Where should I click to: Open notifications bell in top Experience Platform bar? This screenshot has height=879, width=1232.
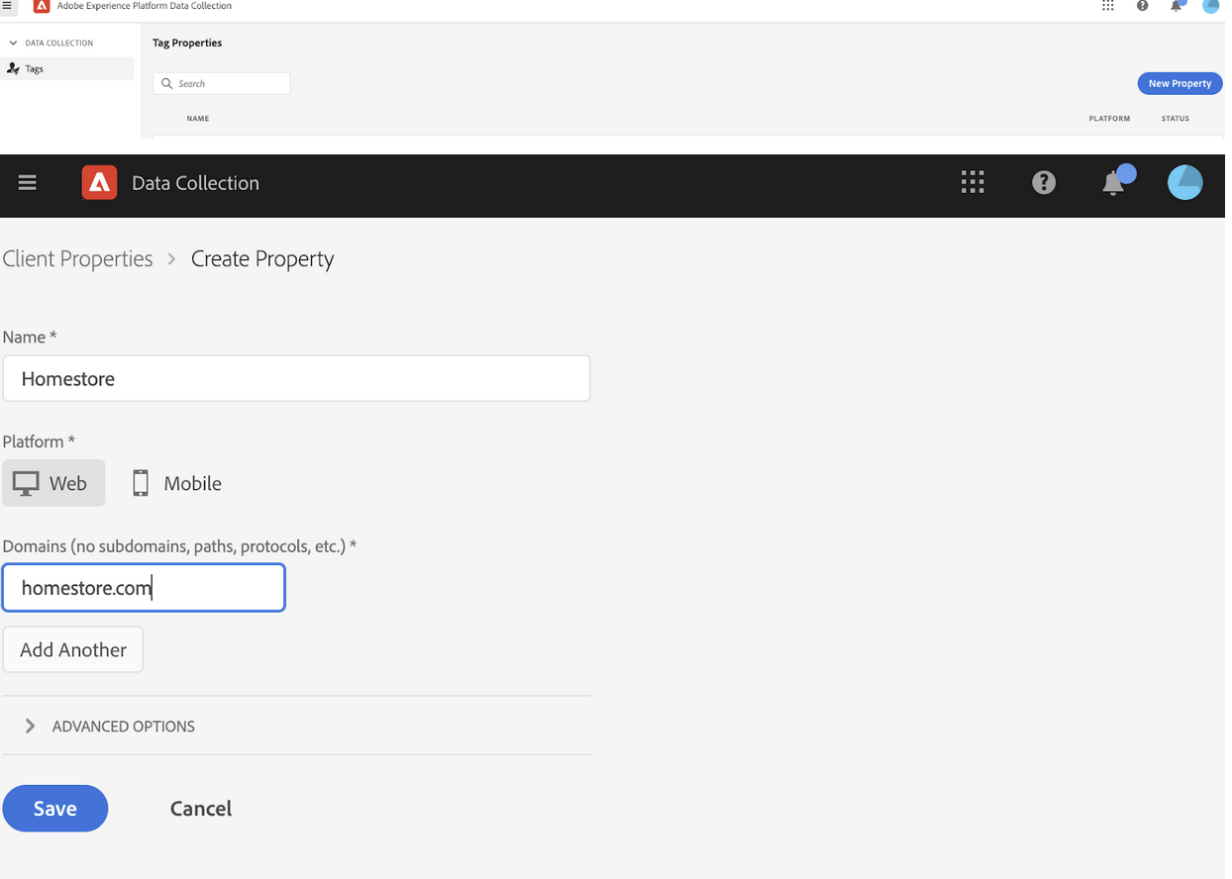(1178, 5)
